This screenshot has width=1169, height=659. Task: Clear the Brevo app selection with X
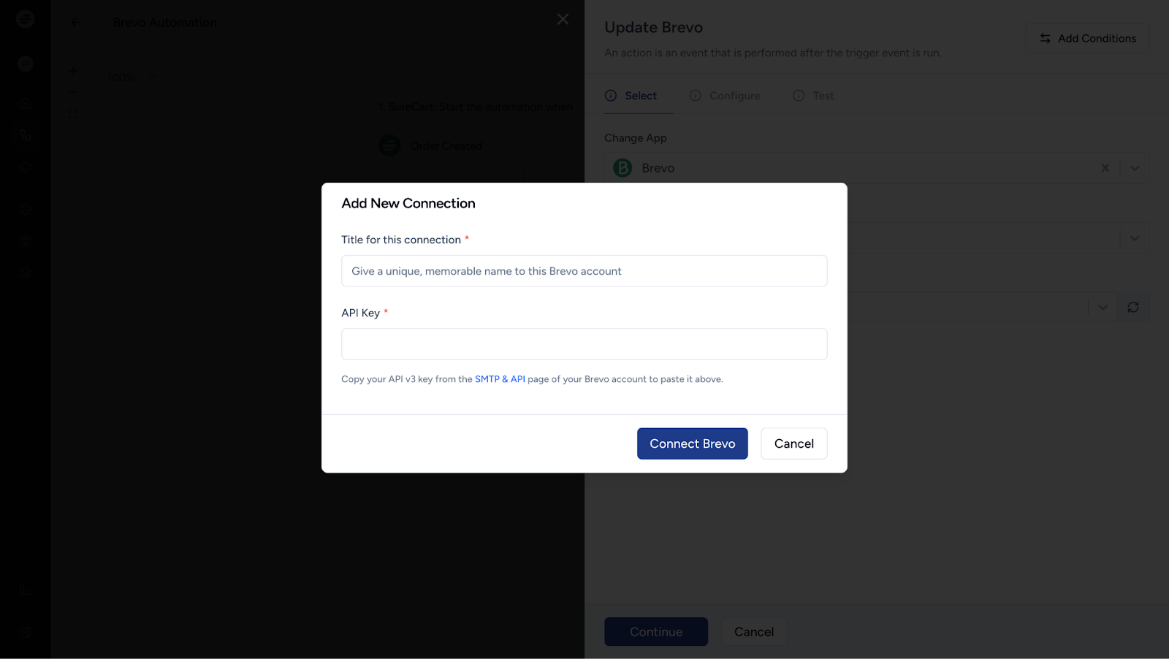coord(1105,168)
